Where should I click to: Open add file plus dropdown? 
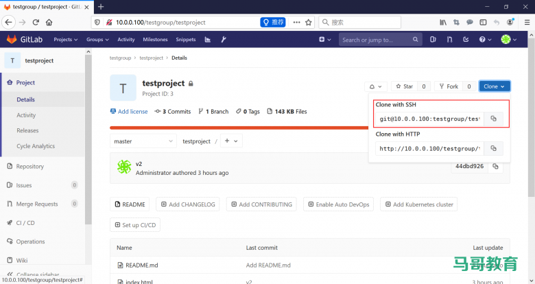coord(231,141)
